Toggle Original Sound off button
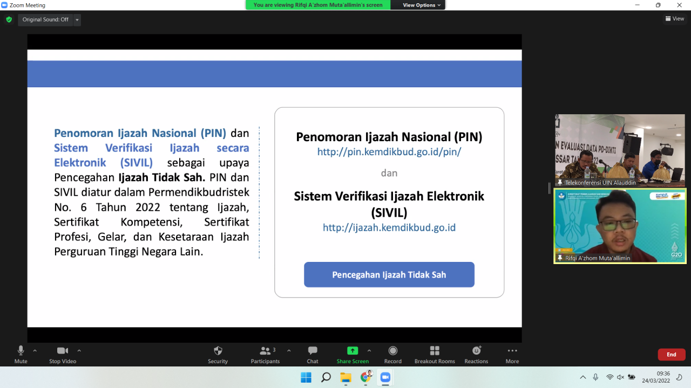Image resolution: width=691 pixels, height=388 pixels. 45,19
